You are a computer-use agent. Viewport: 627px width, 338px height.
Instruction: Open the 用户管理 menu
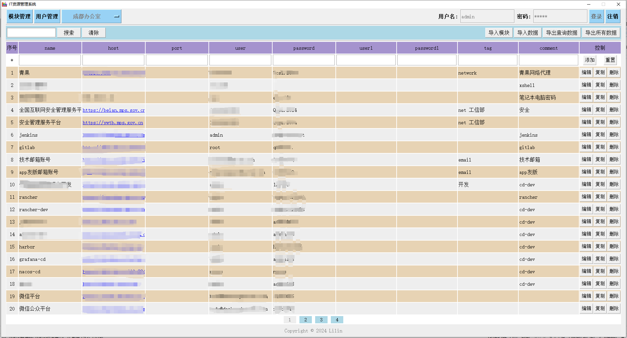click(47, 16)
